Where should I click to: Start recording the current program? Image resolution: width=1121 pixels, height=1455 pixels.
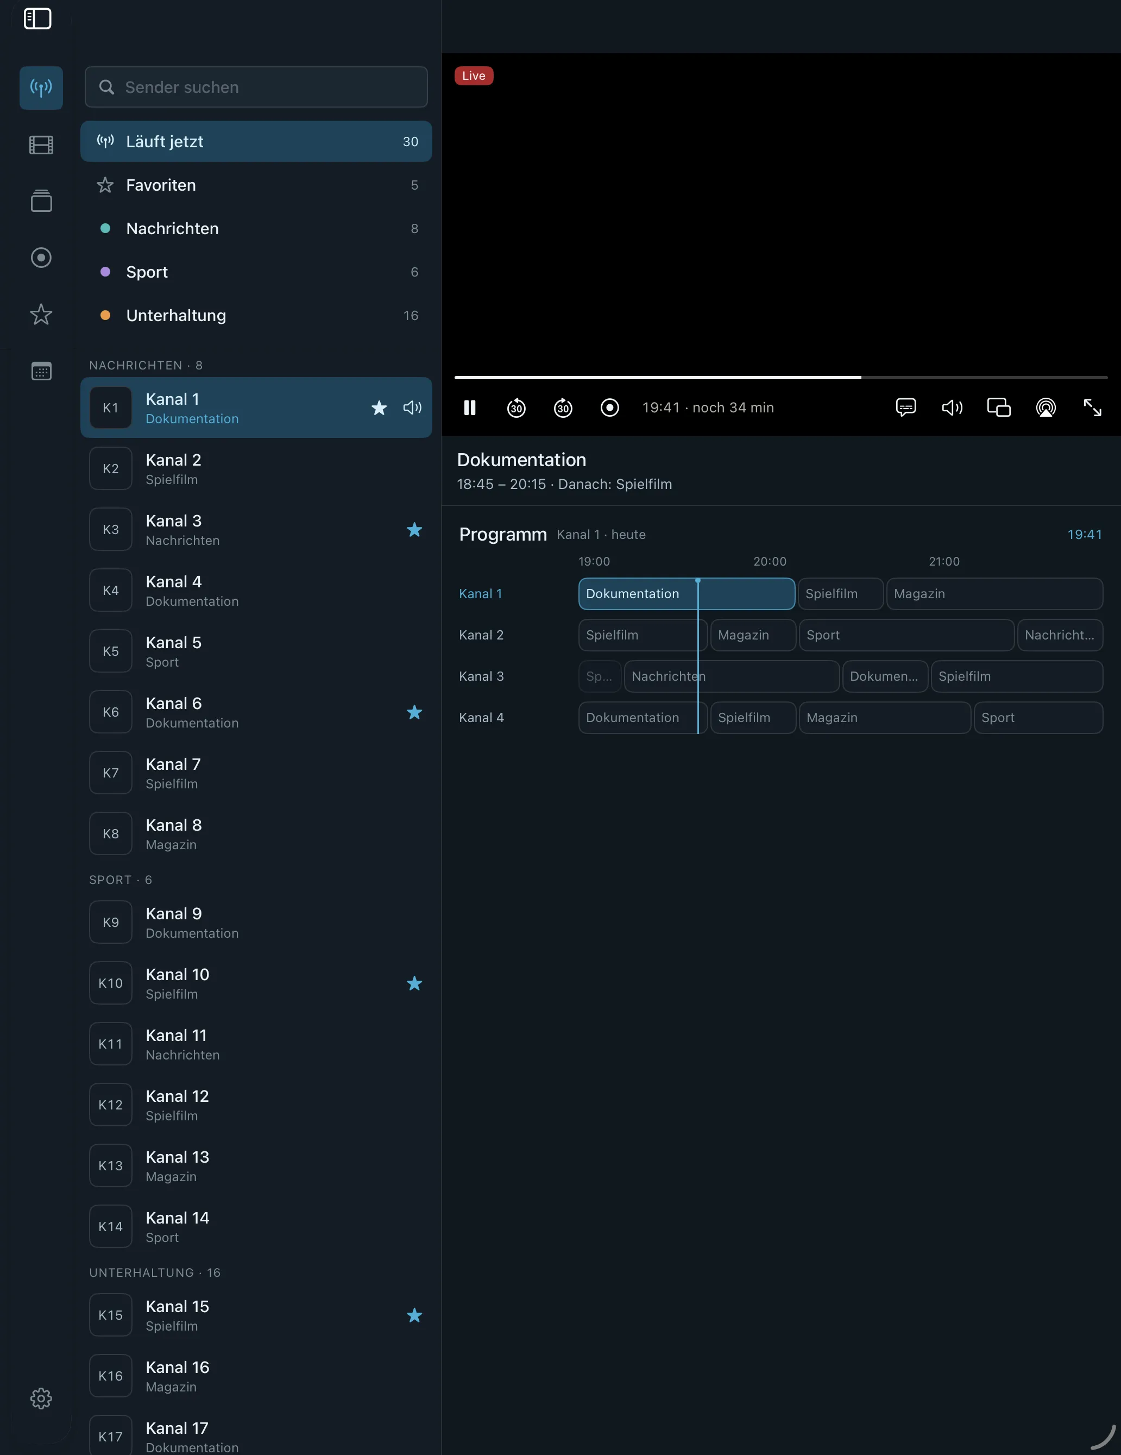click(x=609, y=407)
